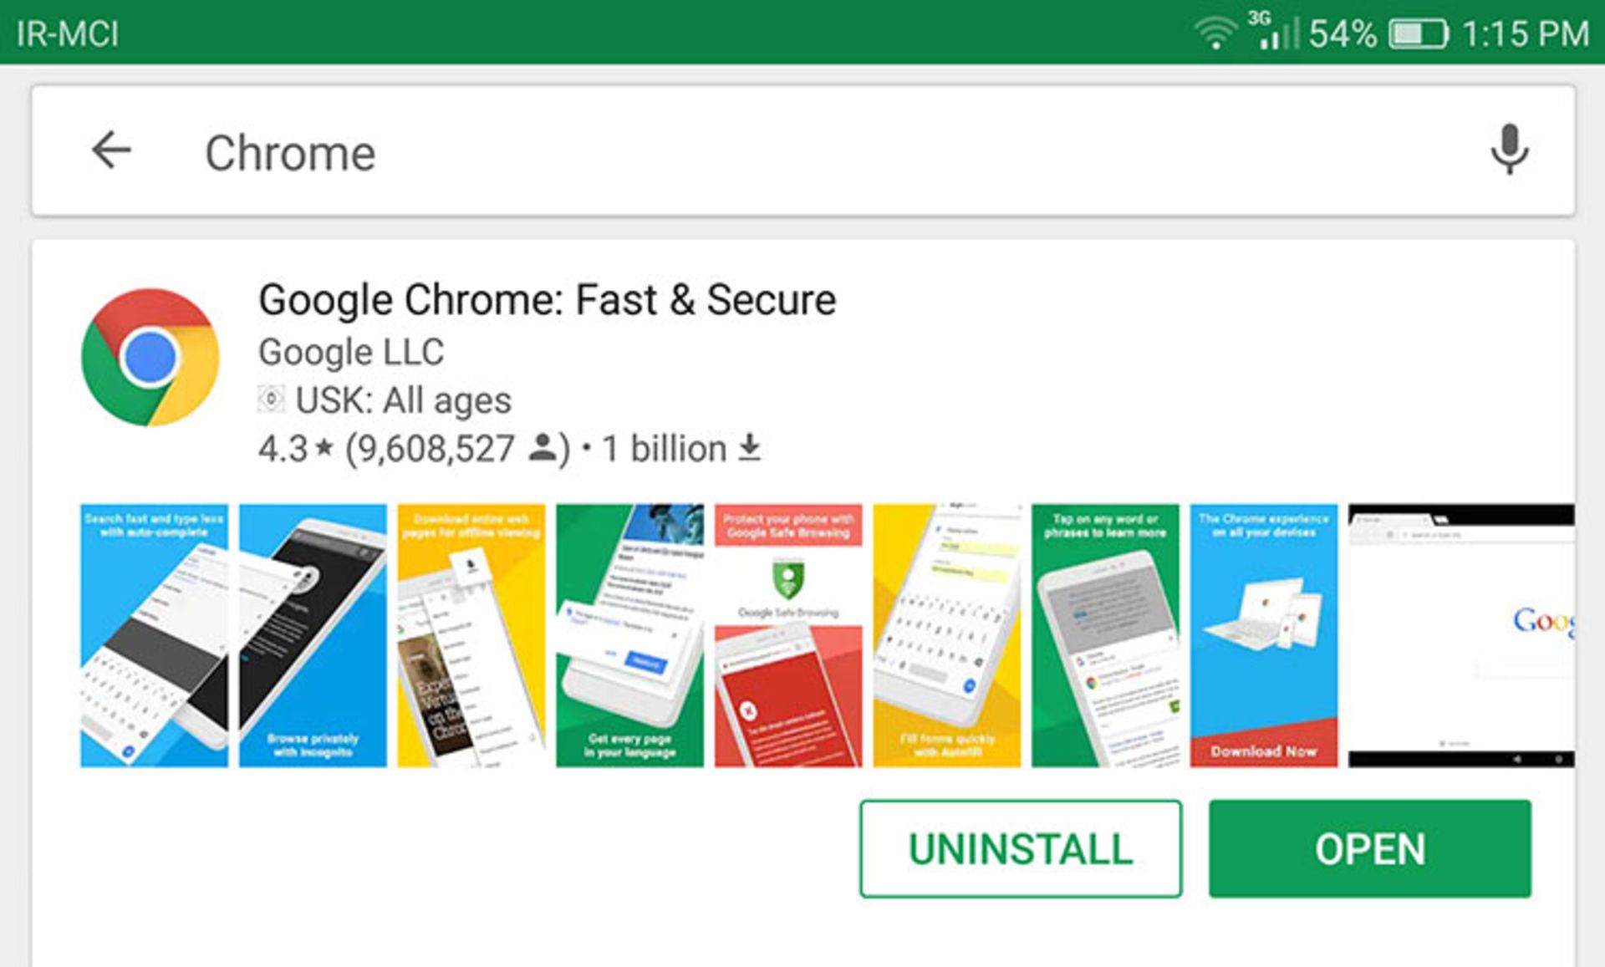Open the 'Download Now' devices screenshot
The height and width of the screenshot is (967, 1605).
(1264, 633)
